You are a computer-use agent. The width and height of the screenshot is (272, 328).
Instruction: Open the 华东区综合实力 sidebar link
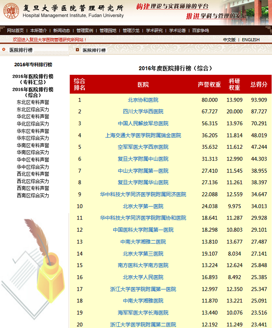33,138
